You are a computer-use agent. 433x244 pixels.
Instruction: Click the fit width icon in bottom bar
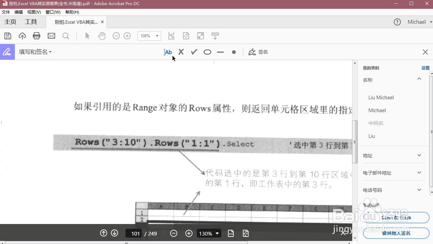(231, 234)
